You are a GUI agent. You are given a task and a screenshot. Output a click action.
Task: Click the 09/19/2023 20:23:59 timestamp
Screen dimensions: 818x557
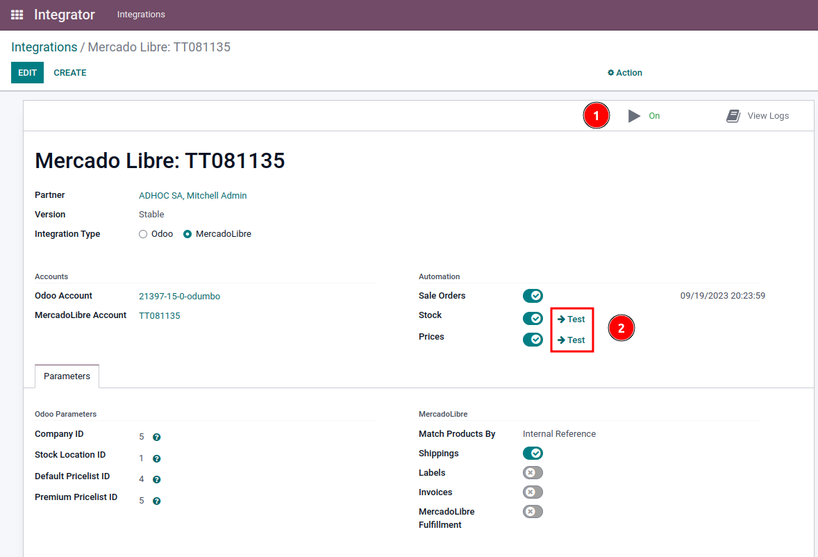(x=723, y=296)
